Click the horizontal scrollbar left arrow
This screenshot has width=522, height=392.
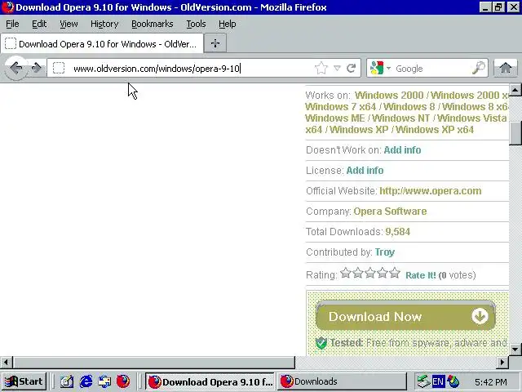coord(6,362)
